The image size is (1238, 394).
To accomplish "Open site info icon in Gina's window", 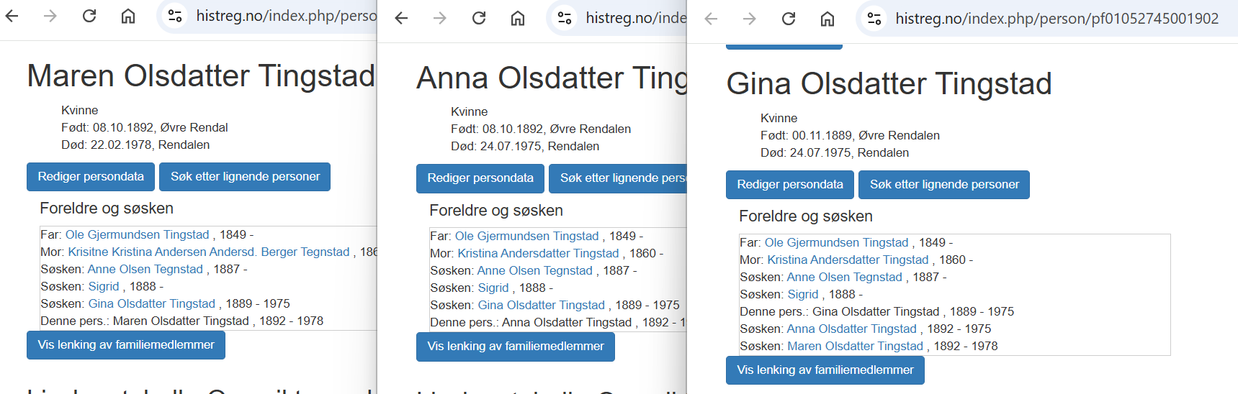I will tap(874, 19).
